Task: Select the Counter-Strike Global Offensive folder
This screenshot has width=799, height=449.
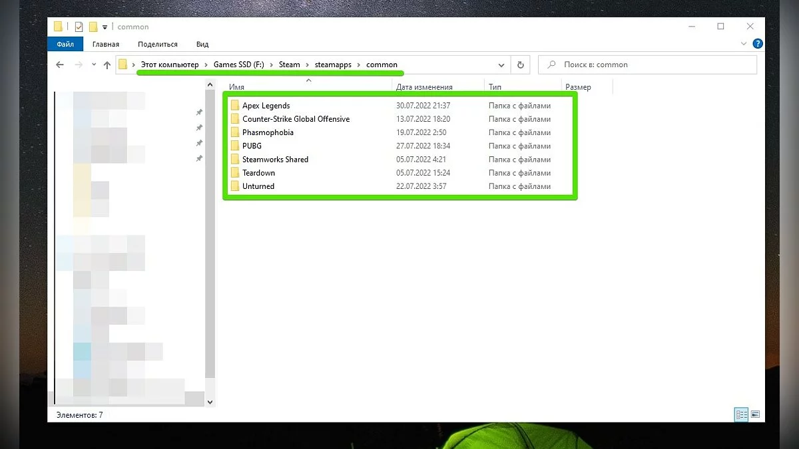Action: [296, 119]
